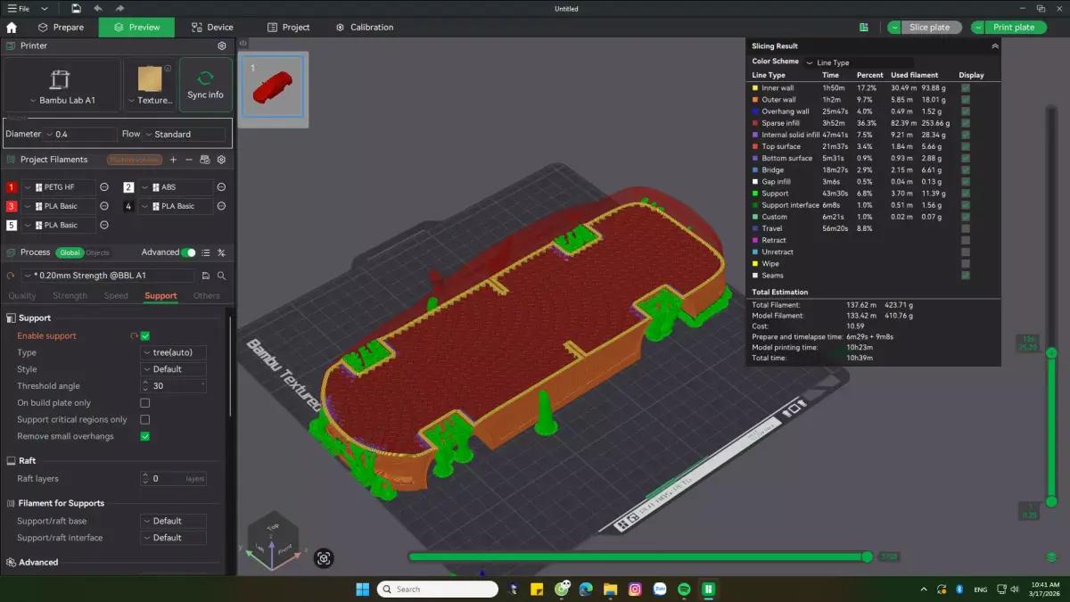1070x602 pixels.
Task: Edit filament 5 PLA Basic preset
Action: 104,225
